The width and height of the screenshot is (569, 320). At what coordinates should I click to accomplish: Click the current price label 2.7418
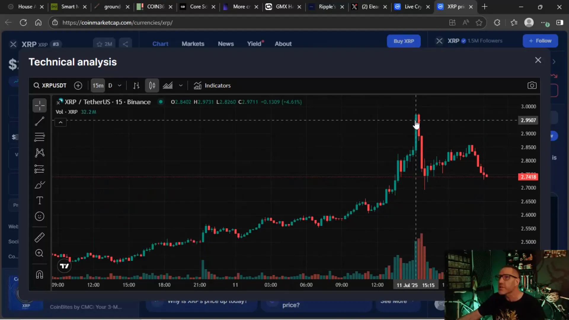coord(528,177)
